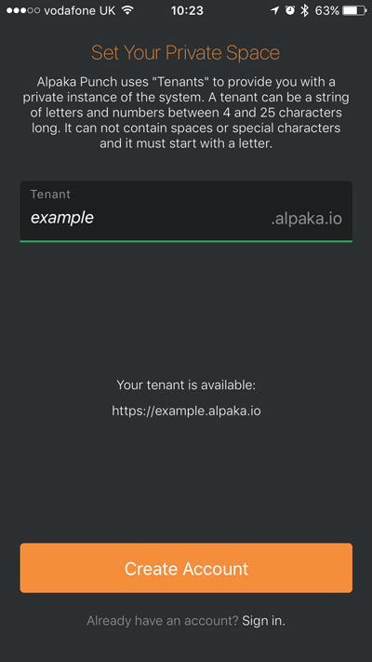Tap the 10:23 clock in status bar
This screenshot has height=662, width=372.
187,11
